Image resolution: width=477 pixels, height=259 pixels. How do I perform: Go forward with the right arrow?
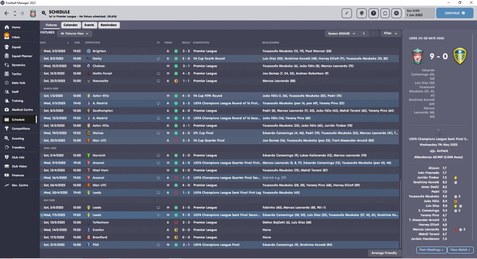[x=22, y=13]
